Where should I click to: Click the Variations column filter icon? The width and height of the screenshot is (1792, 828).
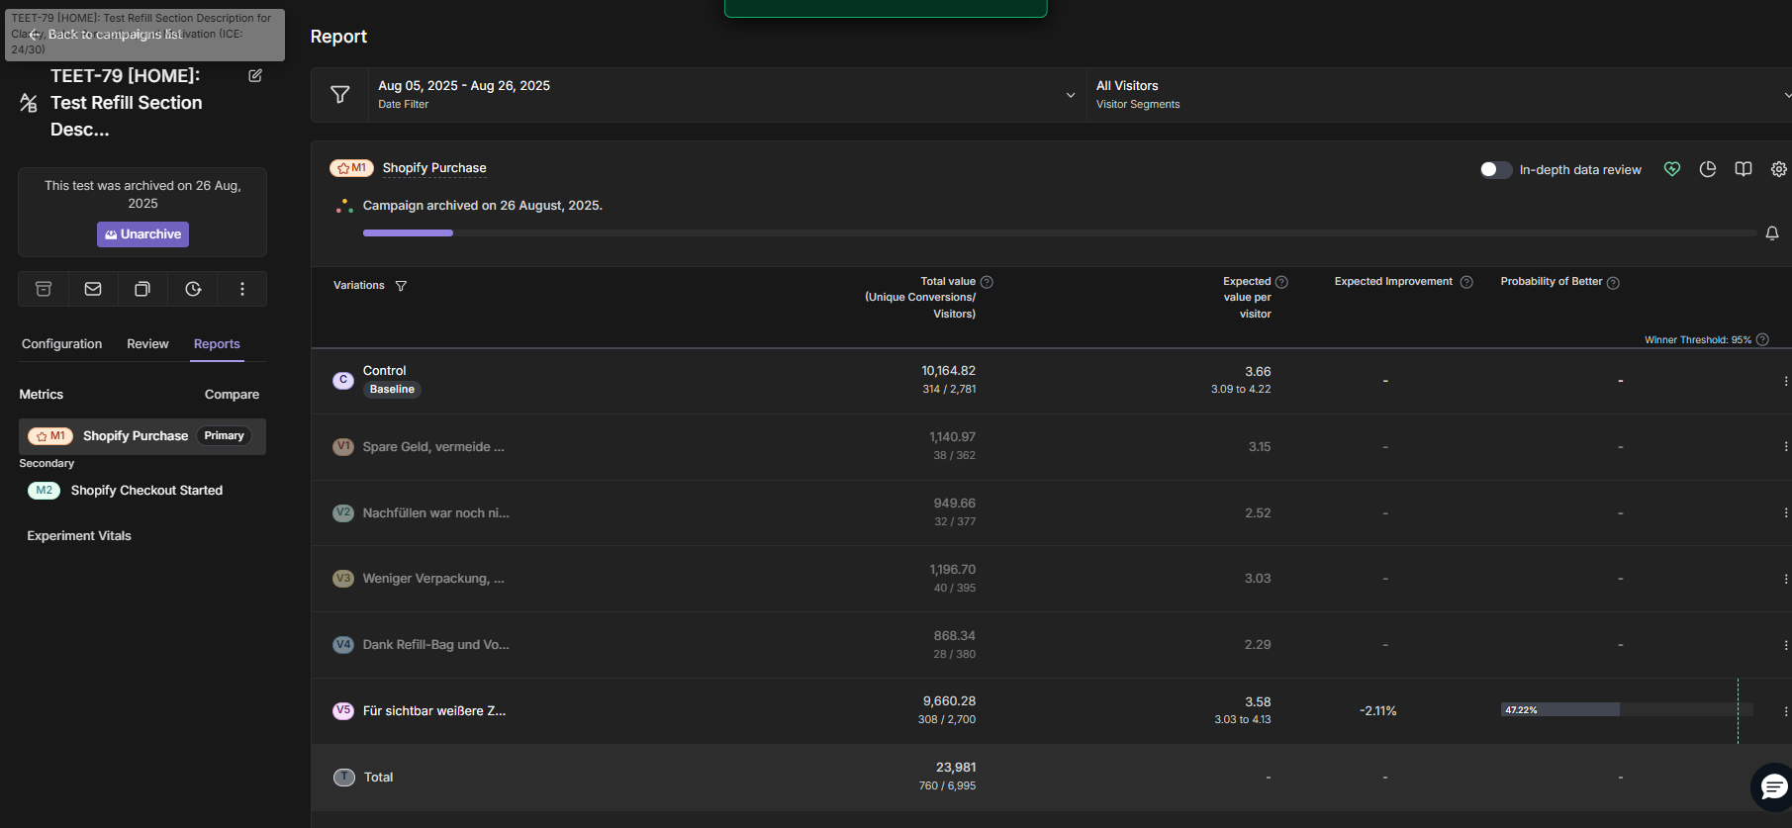pos(401,286)
